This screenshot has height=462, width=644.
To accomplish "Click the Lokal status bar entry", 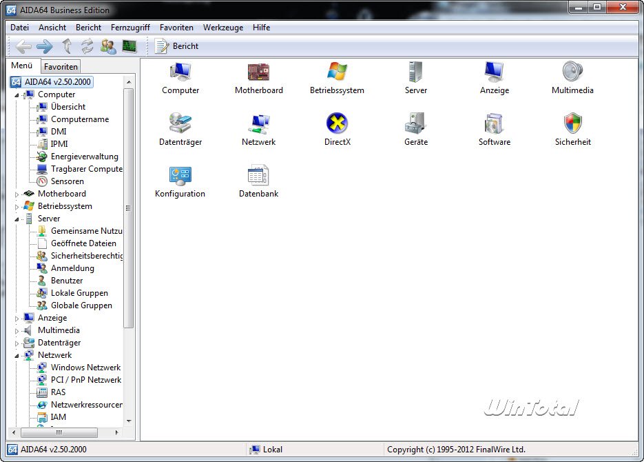I will [266, 450].
